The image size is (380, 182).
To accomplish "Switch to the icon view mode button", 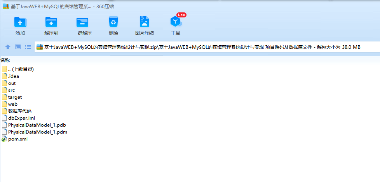I will click(x=18, y=47).
